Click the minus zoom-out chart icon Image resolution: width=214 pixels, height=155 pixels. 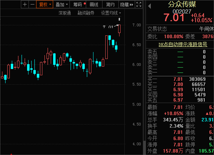[x=32, y=5]
